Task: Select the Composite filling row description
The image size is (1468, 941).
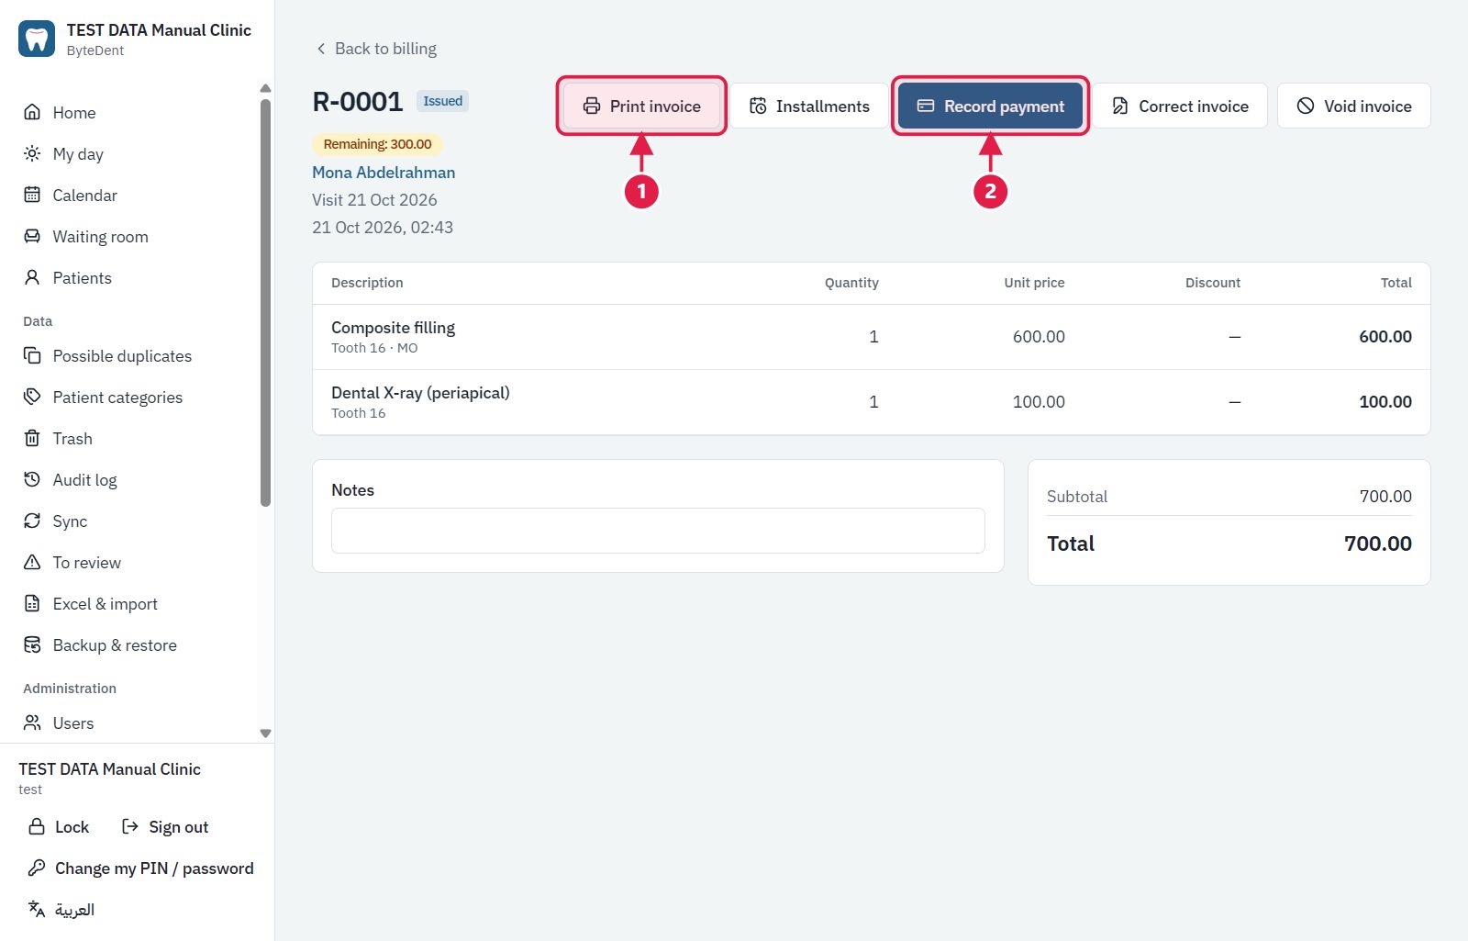Action: [x=393, y=328]
